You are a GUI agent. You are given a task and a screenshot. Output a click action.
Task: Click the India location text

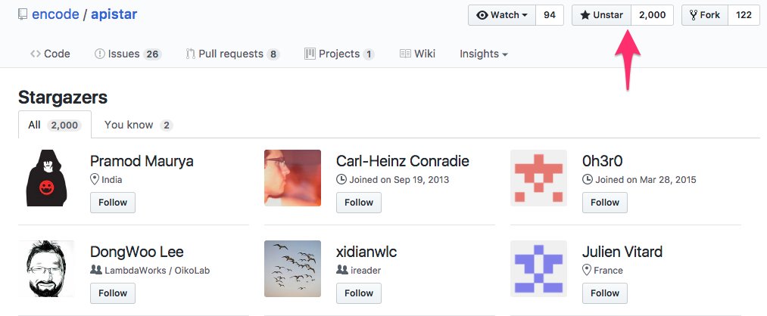coord(112,180)
